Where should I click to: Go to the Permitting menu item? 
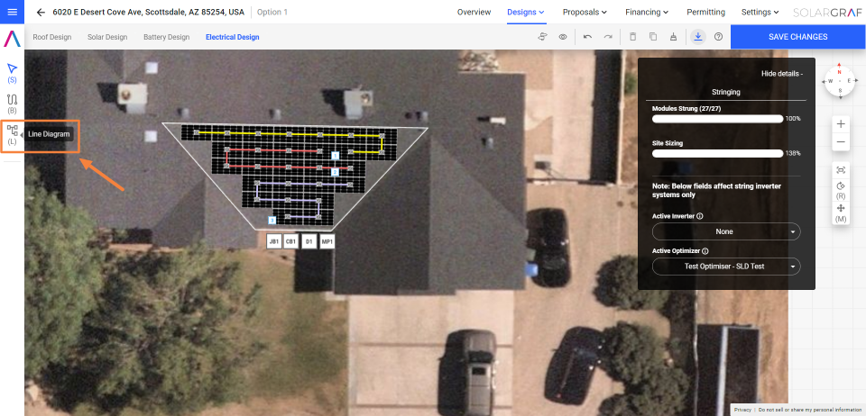(705, 13)
